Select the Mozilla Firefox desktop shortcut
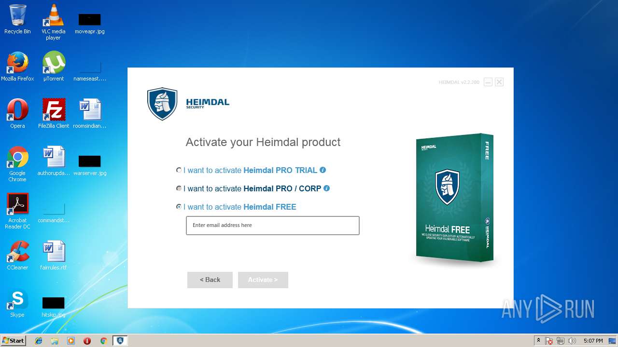The width and height of the screenshot is (618, 347). tap(17, 67)
